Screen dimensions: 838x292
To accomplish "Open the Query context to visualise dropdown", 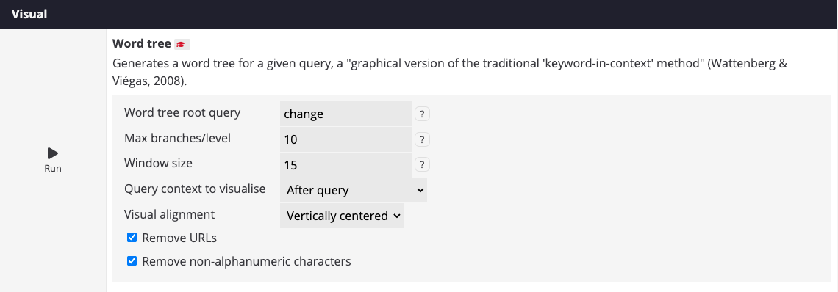I will 354,190.
